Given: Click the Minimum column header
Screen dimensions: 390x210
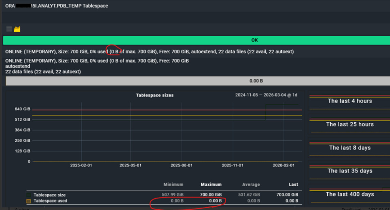Looking at the screenshot, I should coord(173,185).
